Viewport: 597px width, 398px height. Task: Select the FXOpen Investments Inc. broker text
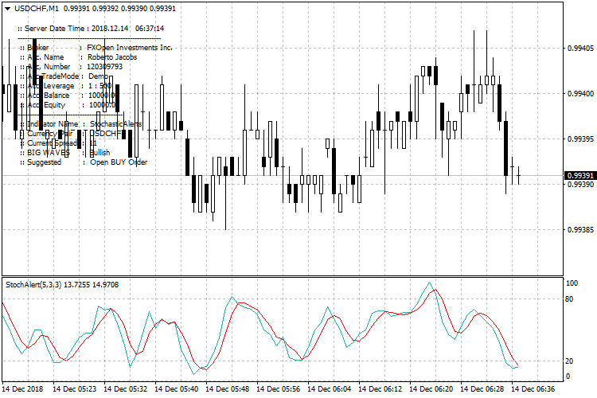[129, 47]
